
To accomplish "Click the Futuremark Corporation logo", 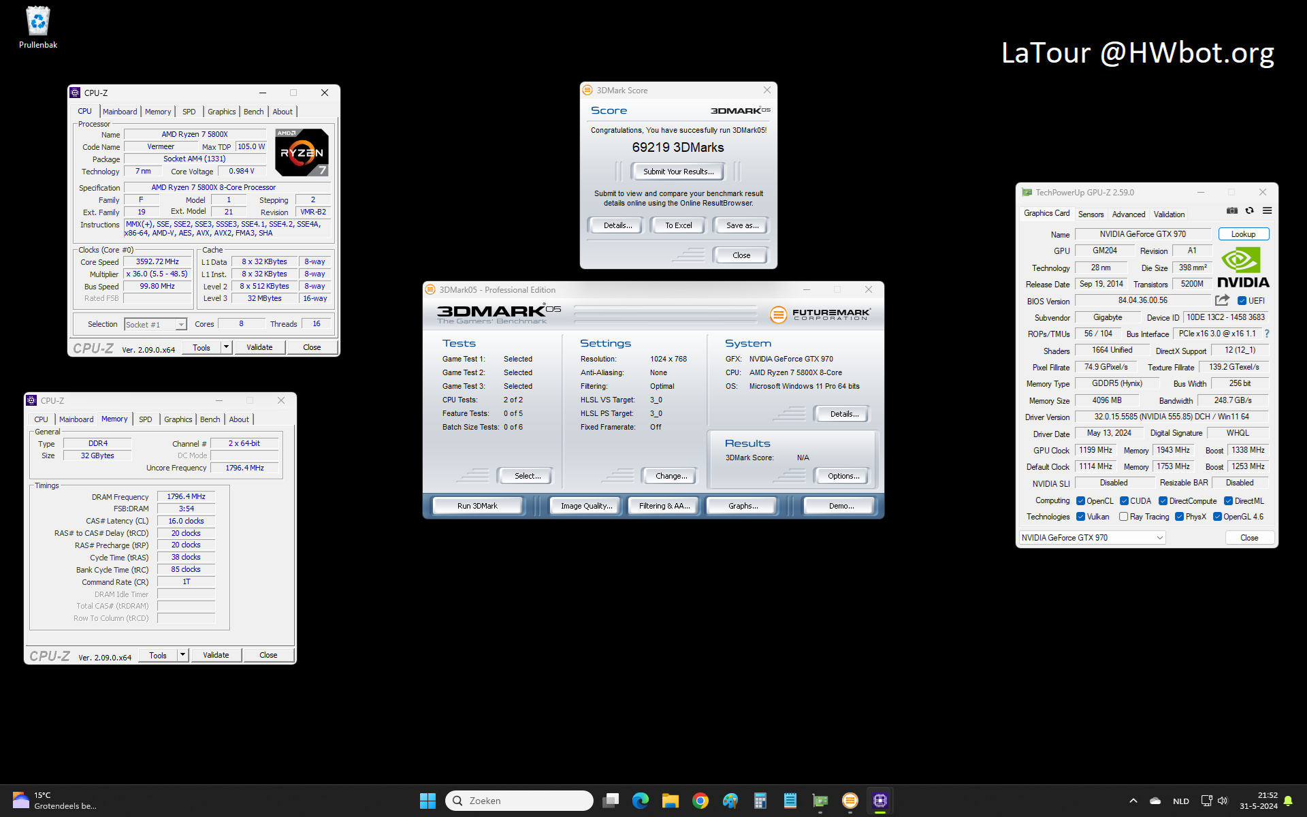I will (x=820, y=314).
